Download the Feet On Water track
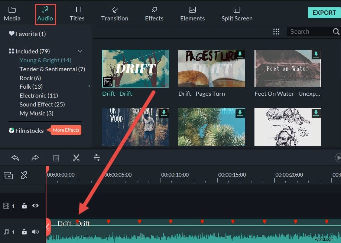 pyautogui.click(x=316, y=54)
